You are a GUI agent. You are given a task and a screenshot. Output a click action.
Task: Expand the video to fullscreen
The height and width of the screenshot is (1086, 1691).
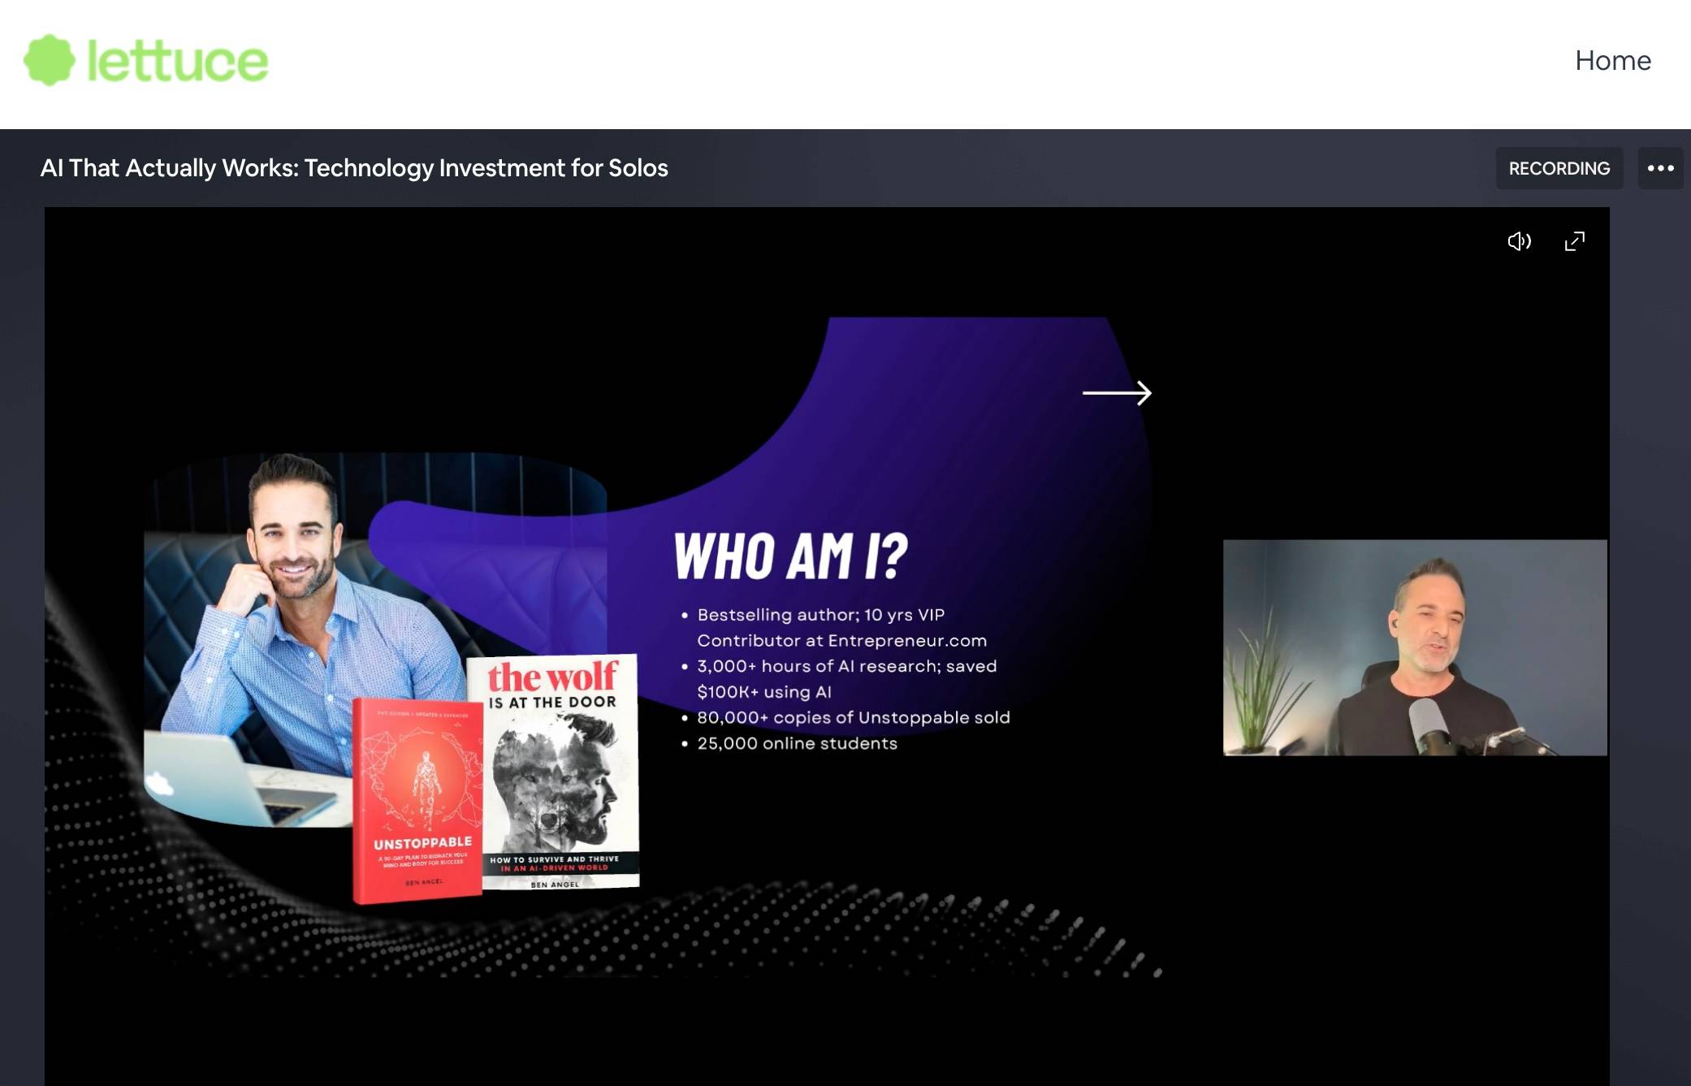coord(1574,241)
